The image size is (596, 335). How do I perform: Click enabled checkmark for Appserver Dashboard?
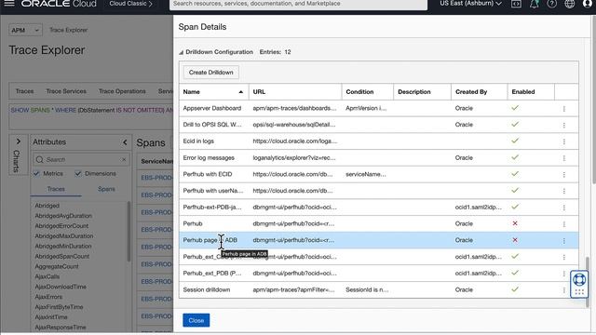point(515,108)
